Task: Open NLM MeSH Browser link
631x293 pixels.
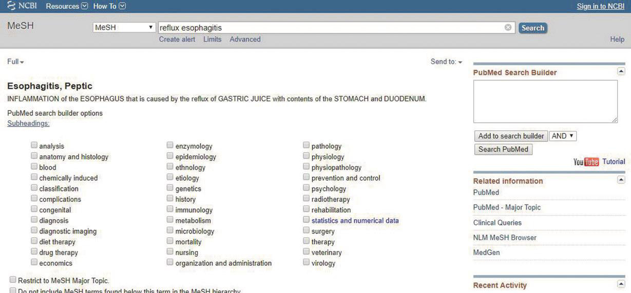Action: 505,238
